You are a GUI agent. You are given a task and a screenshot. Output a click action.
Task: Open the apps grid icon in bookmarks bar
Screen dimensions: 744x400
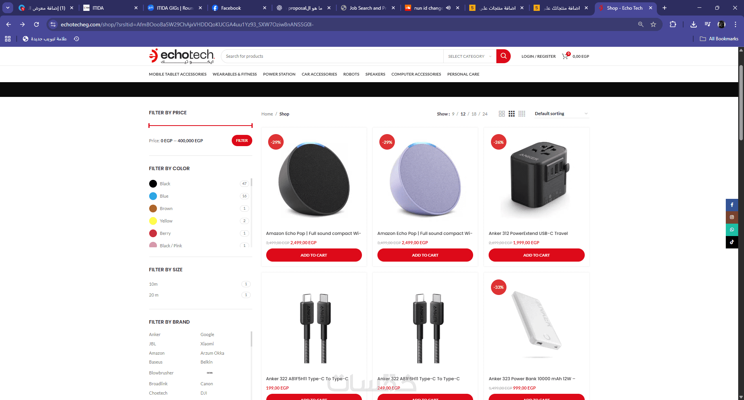[8, 39]
